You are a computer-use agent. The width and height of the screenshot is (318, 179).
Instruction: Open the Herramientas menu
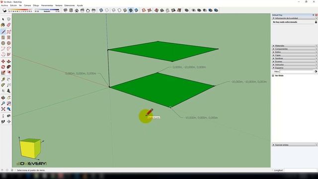click(47, 5)
